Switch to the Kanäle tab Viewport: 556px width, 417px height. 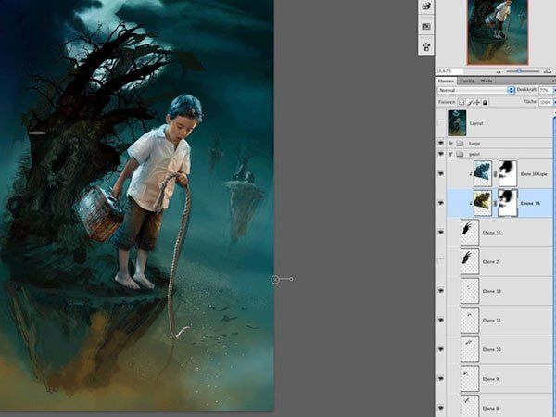467,81
